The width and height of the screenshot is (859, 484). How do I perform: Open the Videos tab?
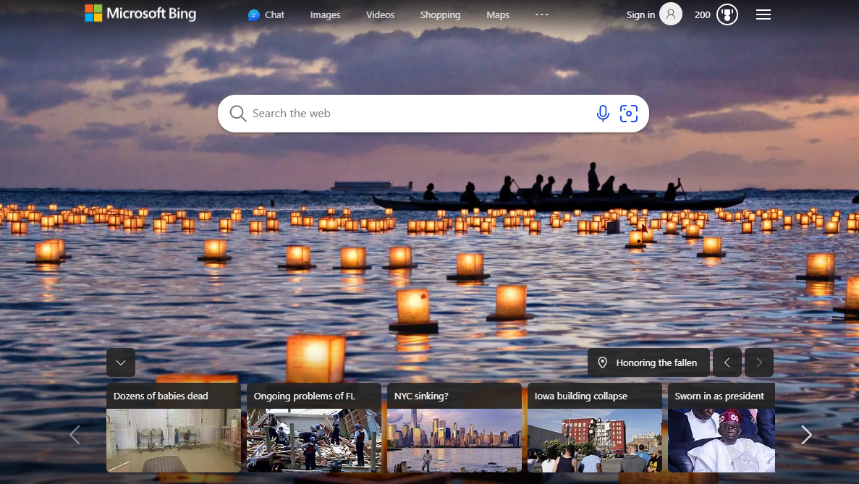coord(380,14)
